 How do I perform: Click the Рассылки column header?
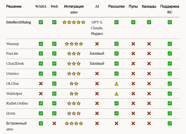coord(116,6)
